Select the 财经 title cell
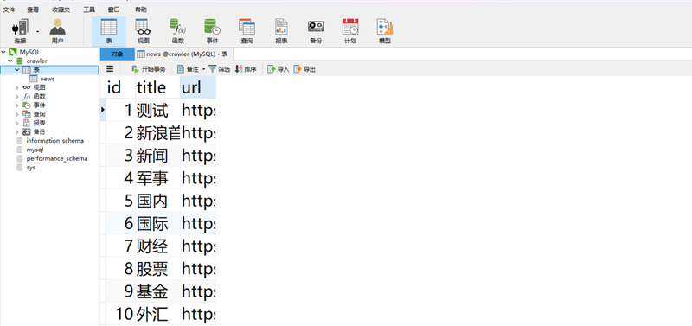 [x=157, y=246]
